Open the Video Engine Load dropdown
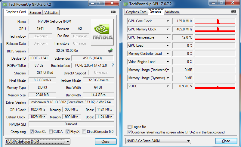 point(168,62)
